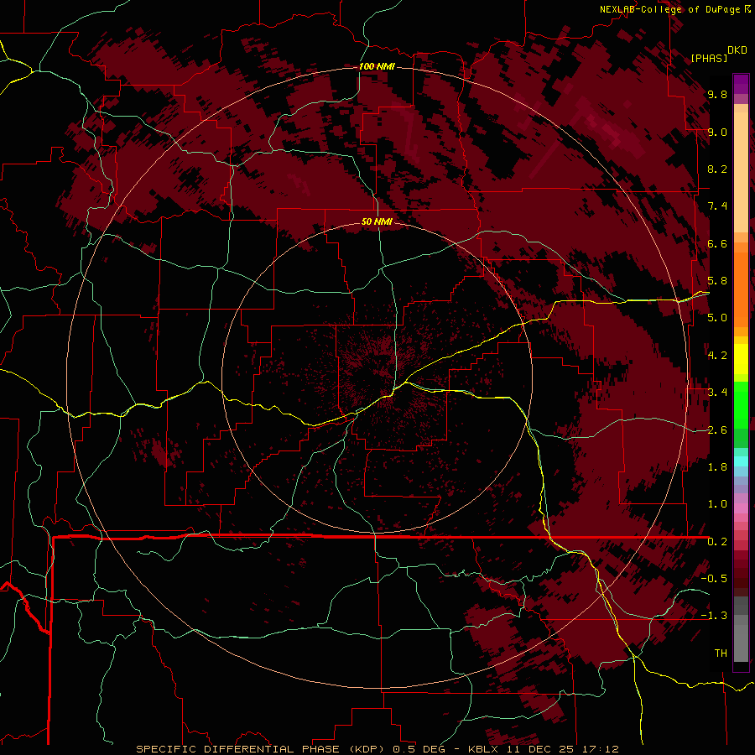This screenshot has height=755, width=755.
Task: Click the 8.2 scale value
Action: pyautogui.click(x=717, y=169)
